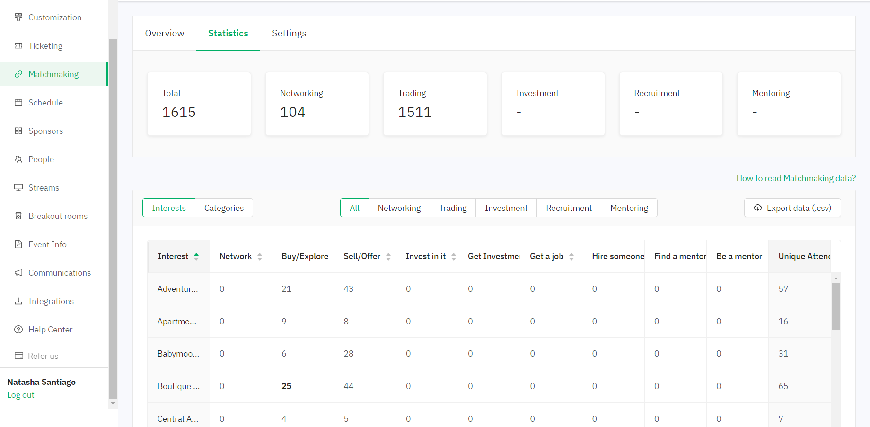This screenshot has width=870, height=427.
Task: Sort table by Network column arrows
Action: (x=260, y=256)
